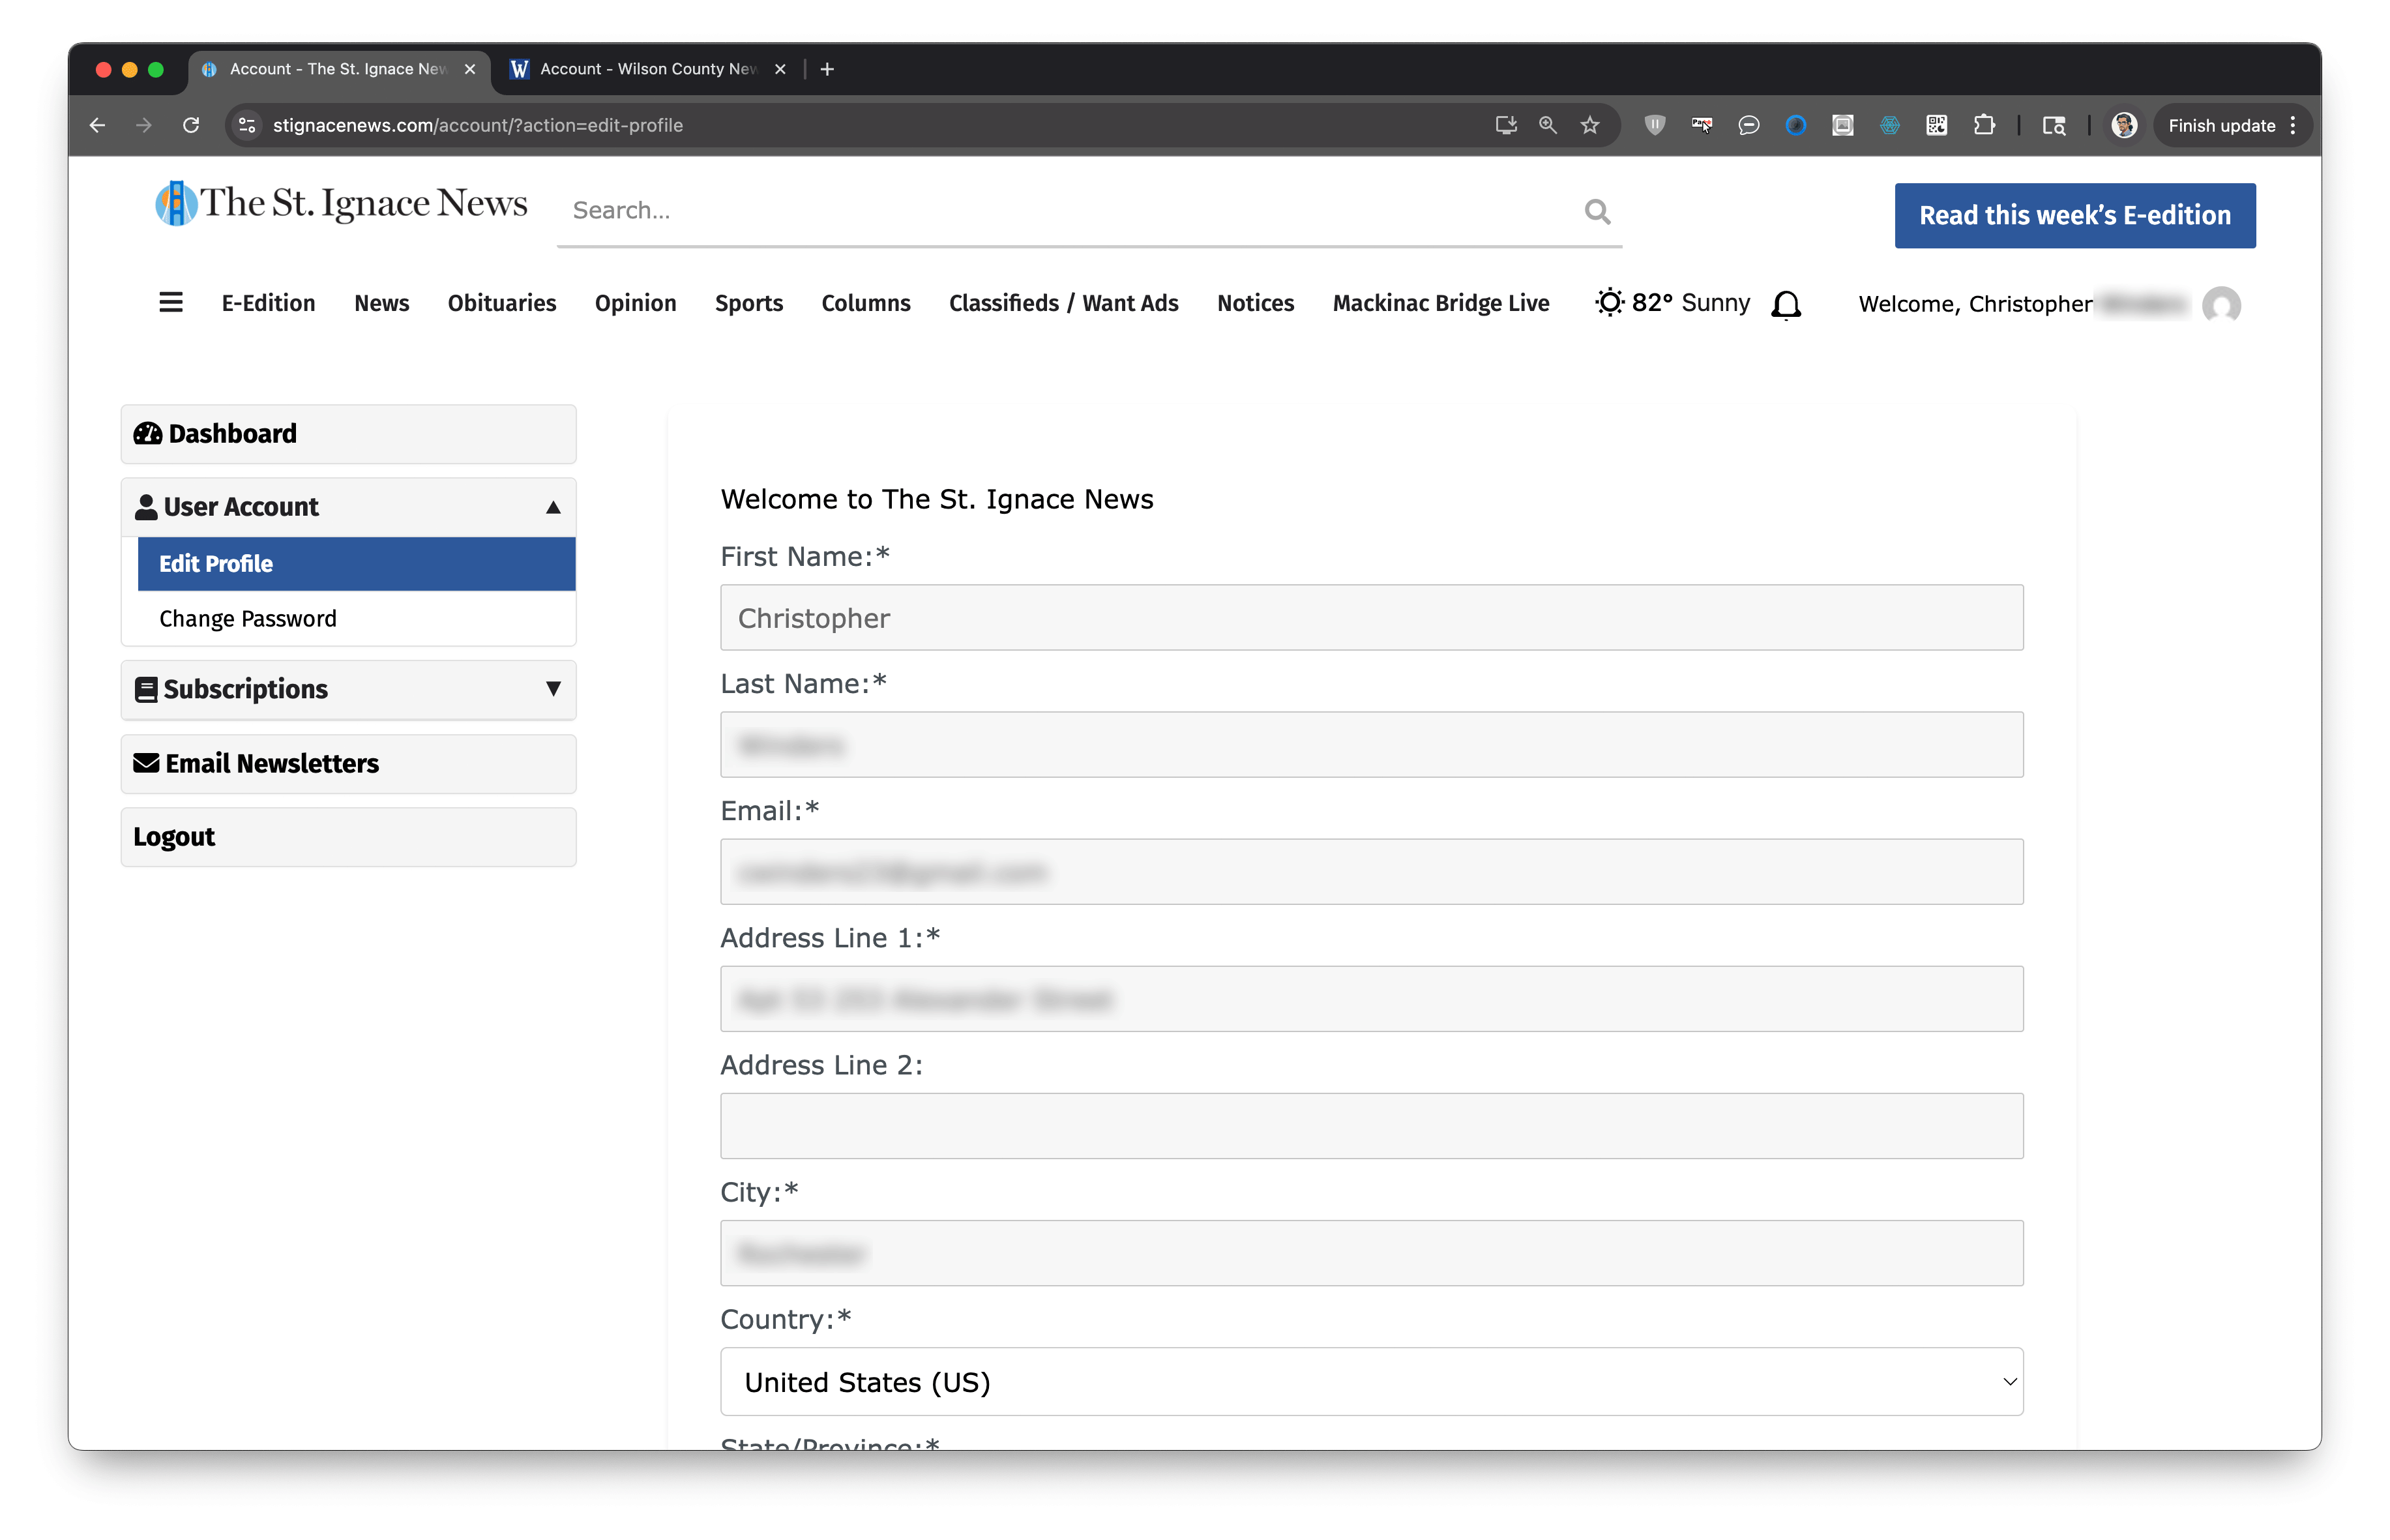Open Classifieds / Want Ads
This screenshot has width=2390, height=1540.
(1063, 303)
